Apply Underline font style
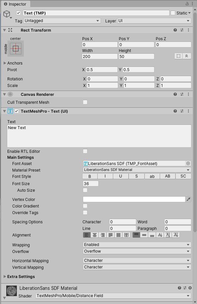This screenshot has height=304, width=197. tap(121, 176)
